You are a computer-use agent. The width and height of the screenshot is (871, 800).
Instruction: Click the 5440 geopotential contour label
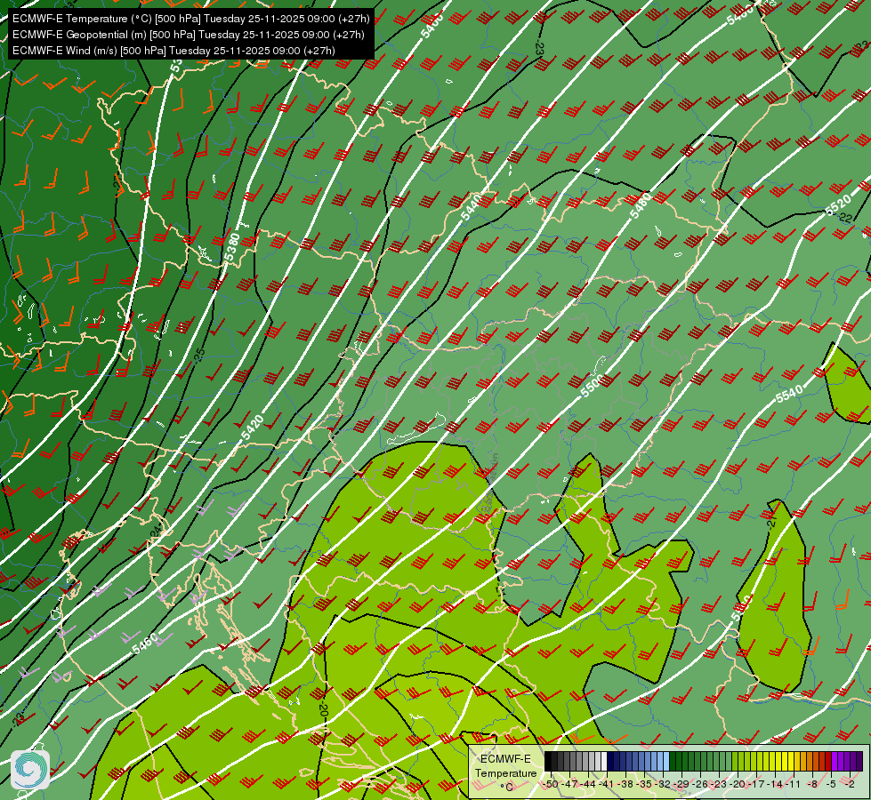[471, 207]
